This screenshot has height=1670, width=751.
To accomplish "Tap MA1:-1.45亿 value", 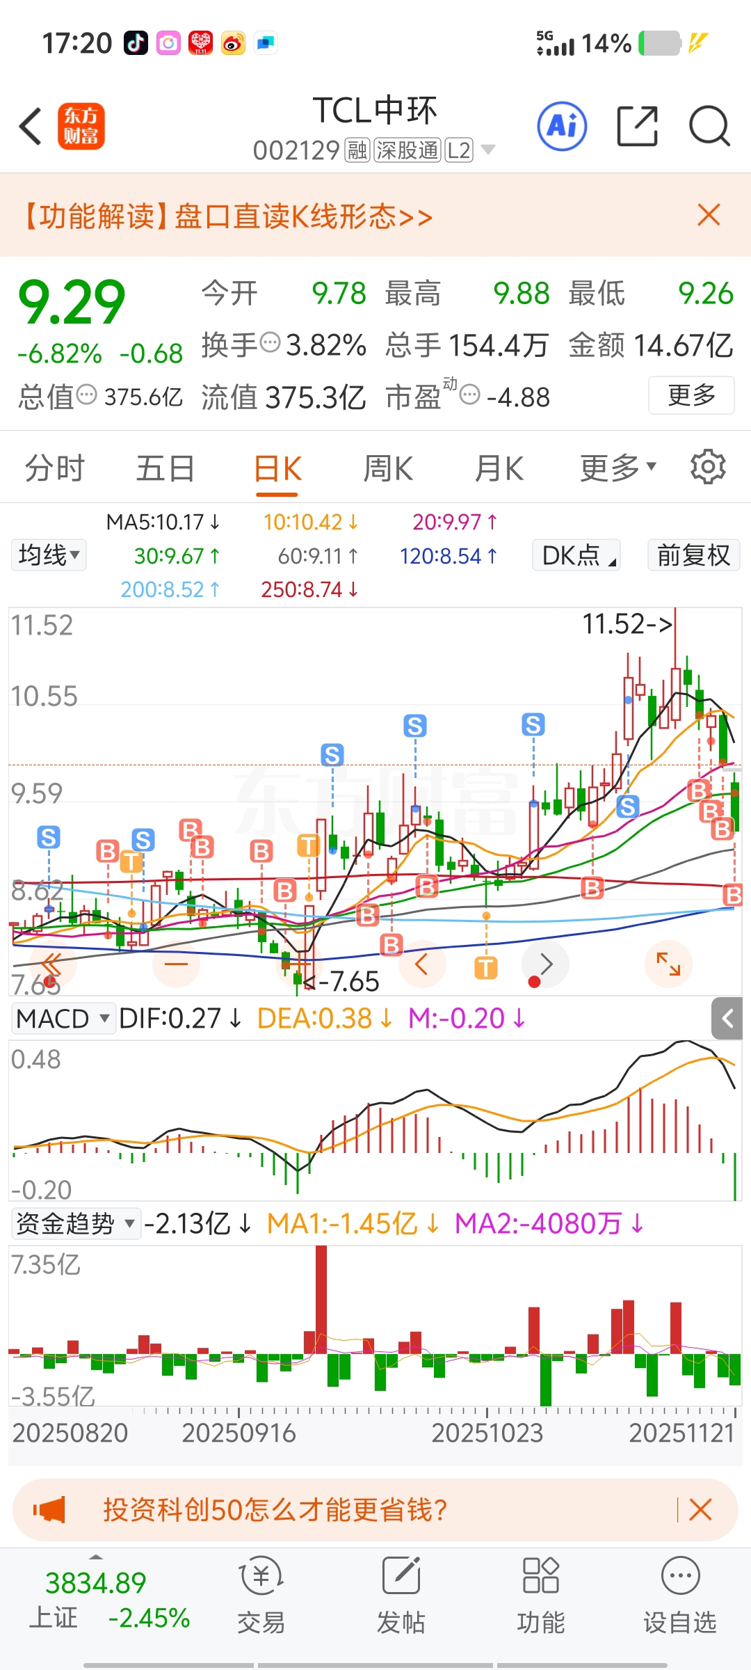I will [x=353, y=1223].
